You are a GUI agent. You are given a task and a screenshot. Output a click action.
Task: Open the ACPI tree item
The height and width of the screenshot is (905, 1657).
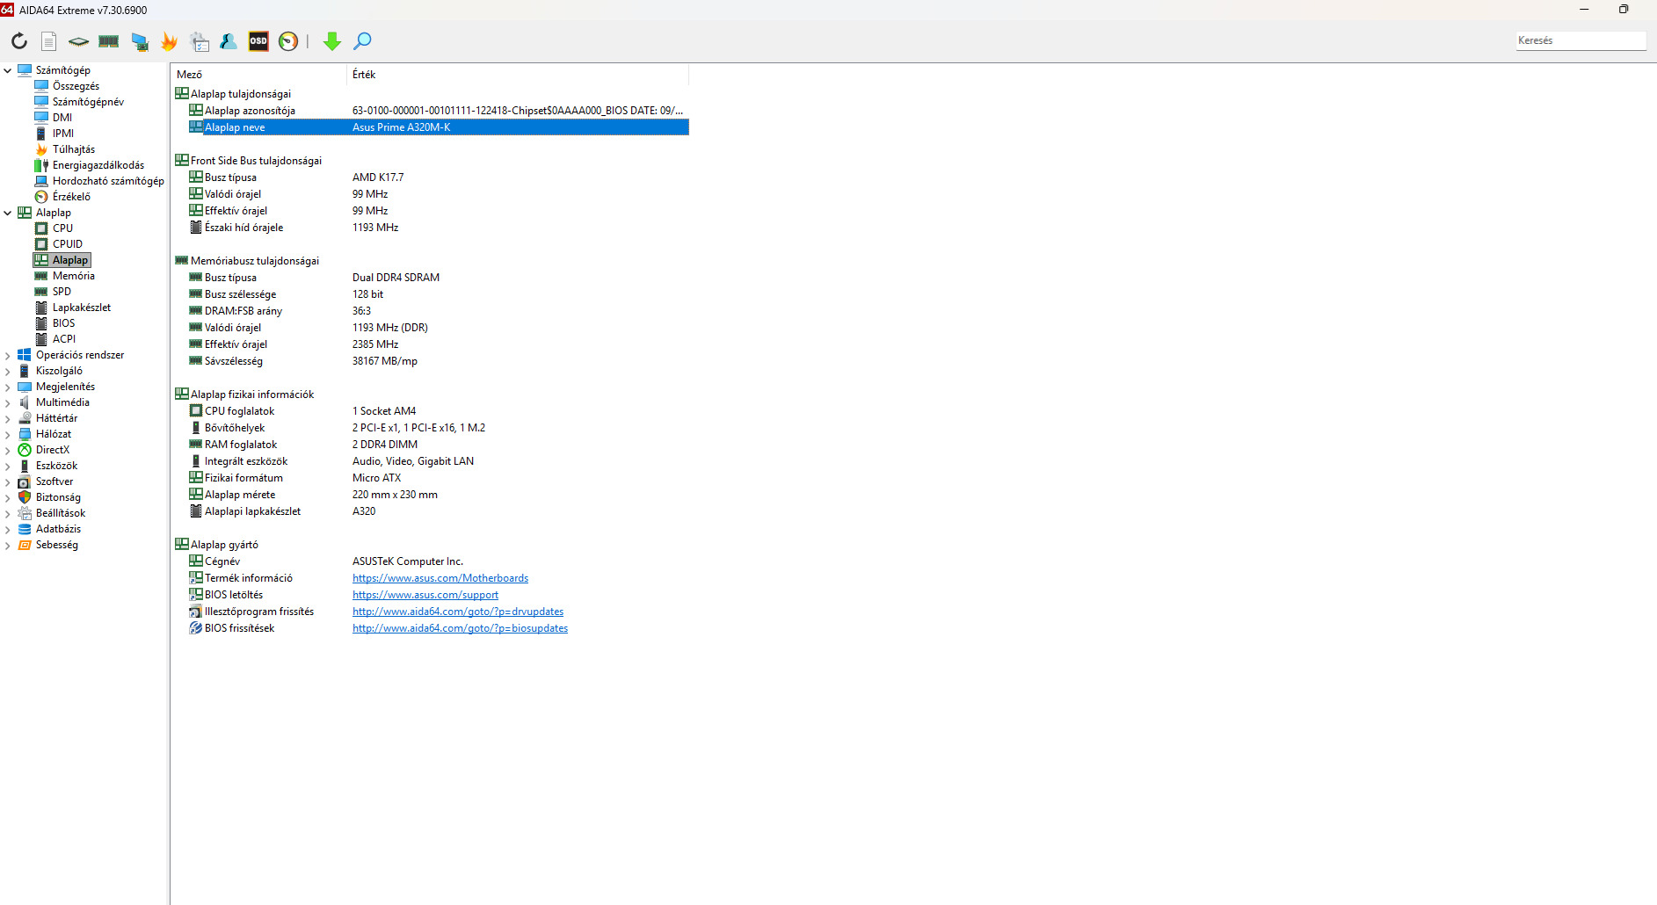[64, 339]
